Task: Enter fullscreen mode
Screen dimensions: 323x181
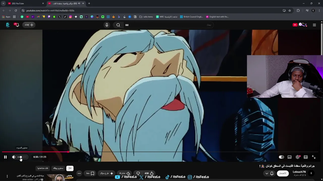Action: (314, 157)
